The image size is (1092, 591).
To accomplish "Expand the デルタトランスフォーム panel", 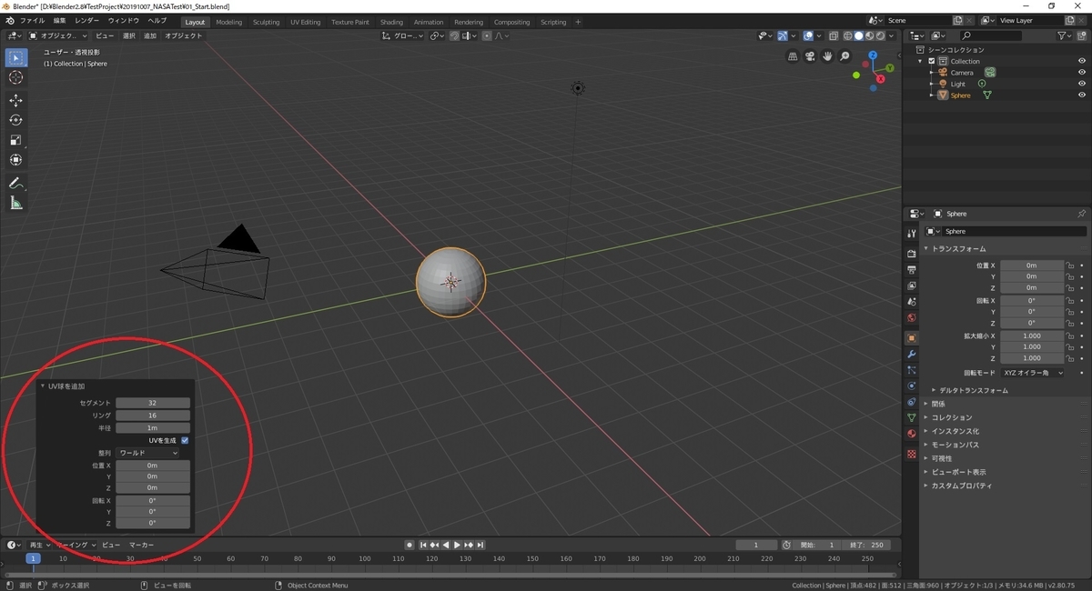I will coord(973,390).
